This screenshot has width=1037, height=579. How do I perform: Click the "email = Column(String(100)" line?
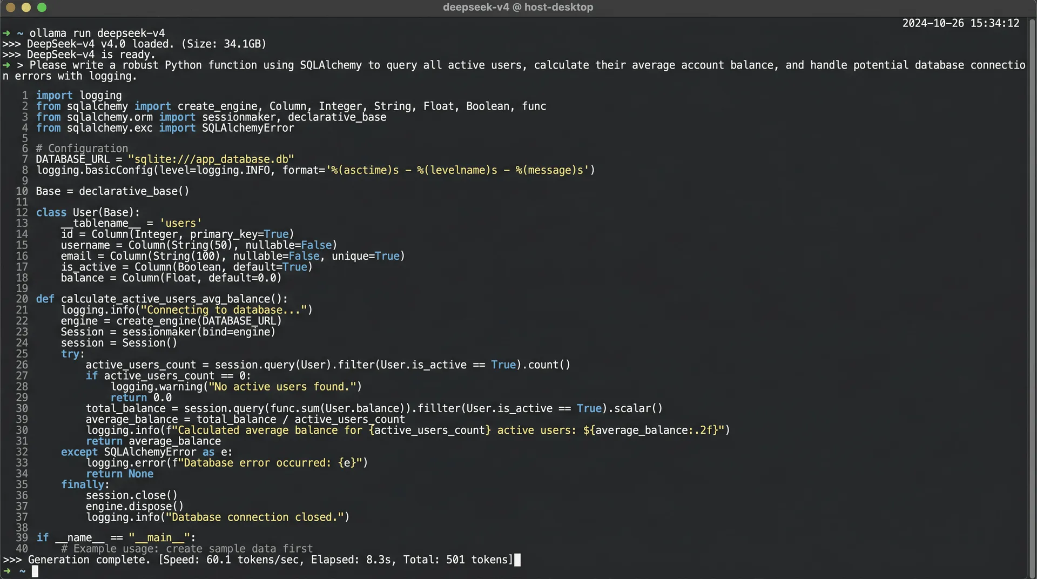coord(233,256)
